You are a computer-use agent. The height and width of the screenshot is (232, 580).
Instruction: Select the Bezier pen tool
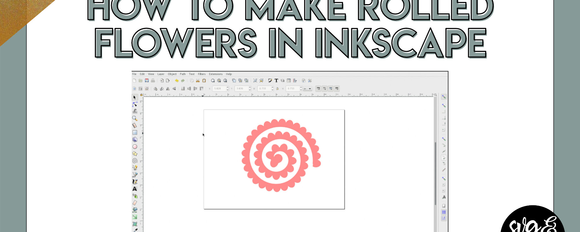135,175
